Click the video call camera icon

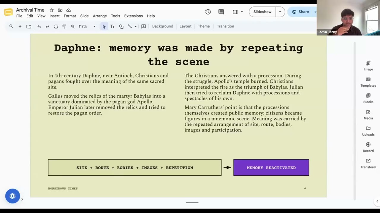[x=235, y=12]
